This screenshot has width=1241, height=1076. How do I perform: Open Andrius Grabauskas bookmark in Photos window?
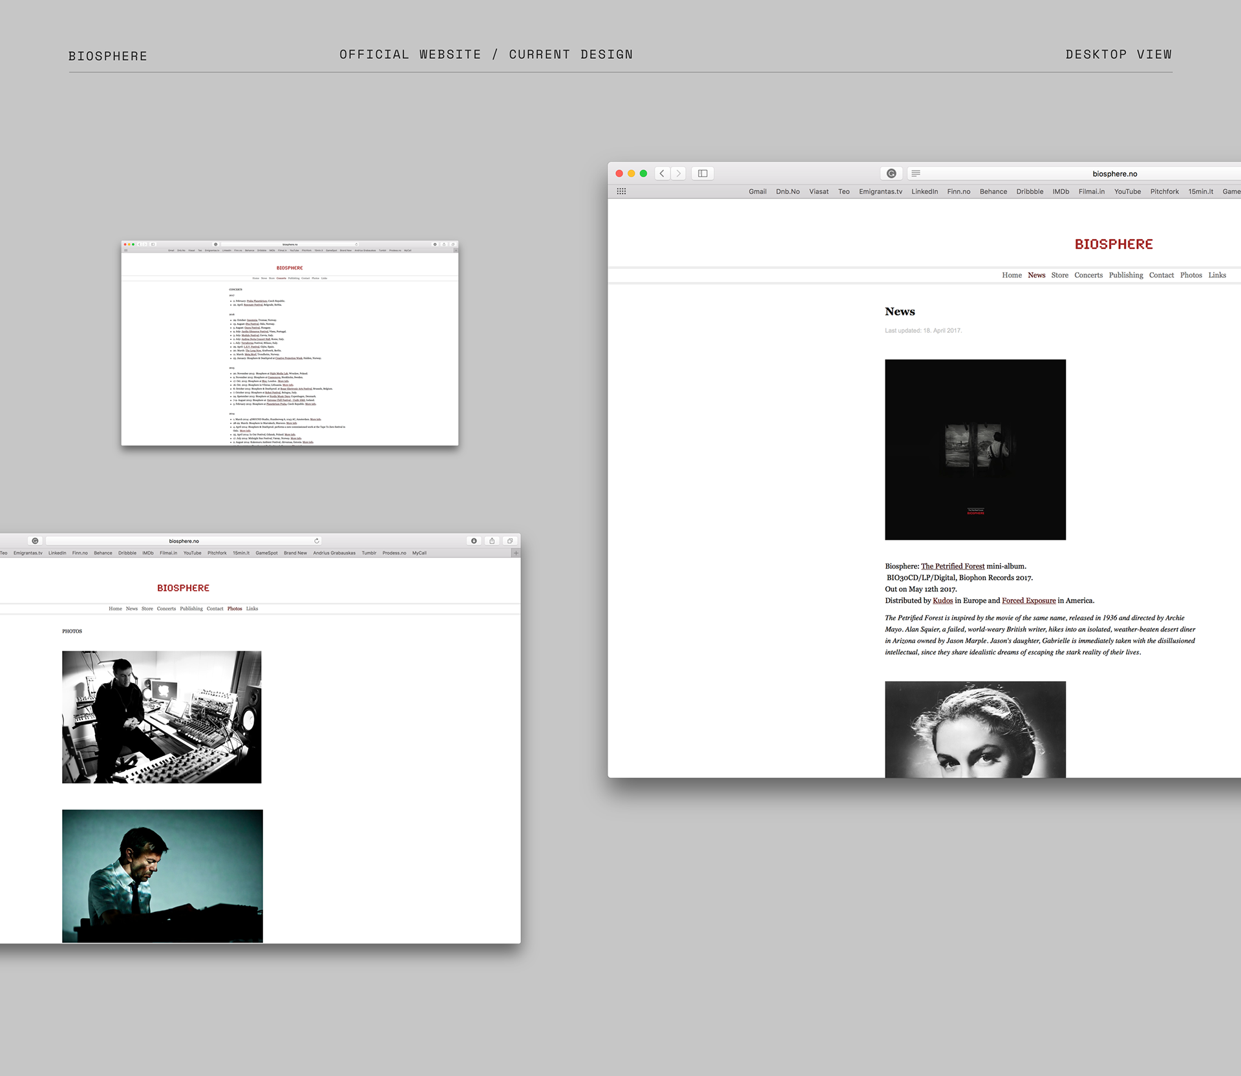click(334, 553)
